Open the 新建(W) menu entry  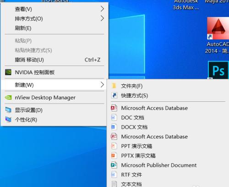coord(54,85)
